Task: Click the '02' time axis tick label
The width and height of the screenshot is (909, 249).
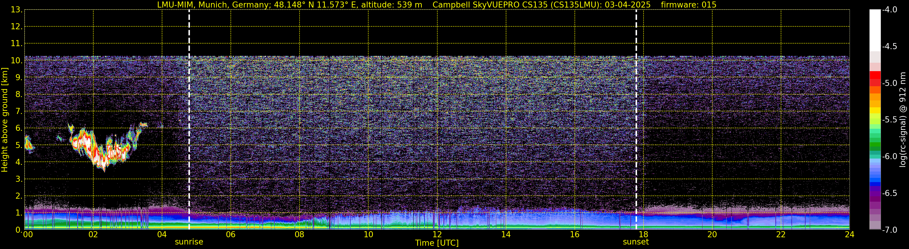Action: pyautogui.click(x=93, y=235)
